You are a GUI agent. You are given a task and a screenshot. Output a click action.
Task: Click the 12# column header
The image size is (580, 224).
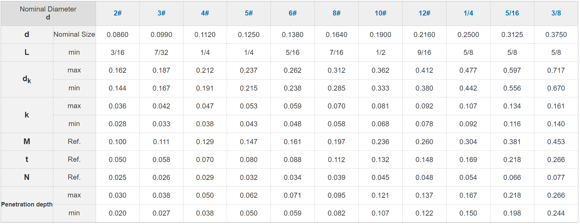[x=424, y=13]
